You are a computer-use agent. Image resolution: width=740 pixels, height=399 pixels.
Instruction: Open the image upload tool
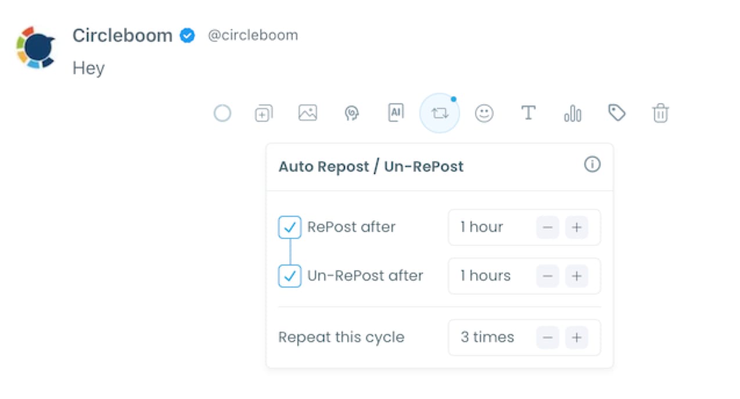308,113
